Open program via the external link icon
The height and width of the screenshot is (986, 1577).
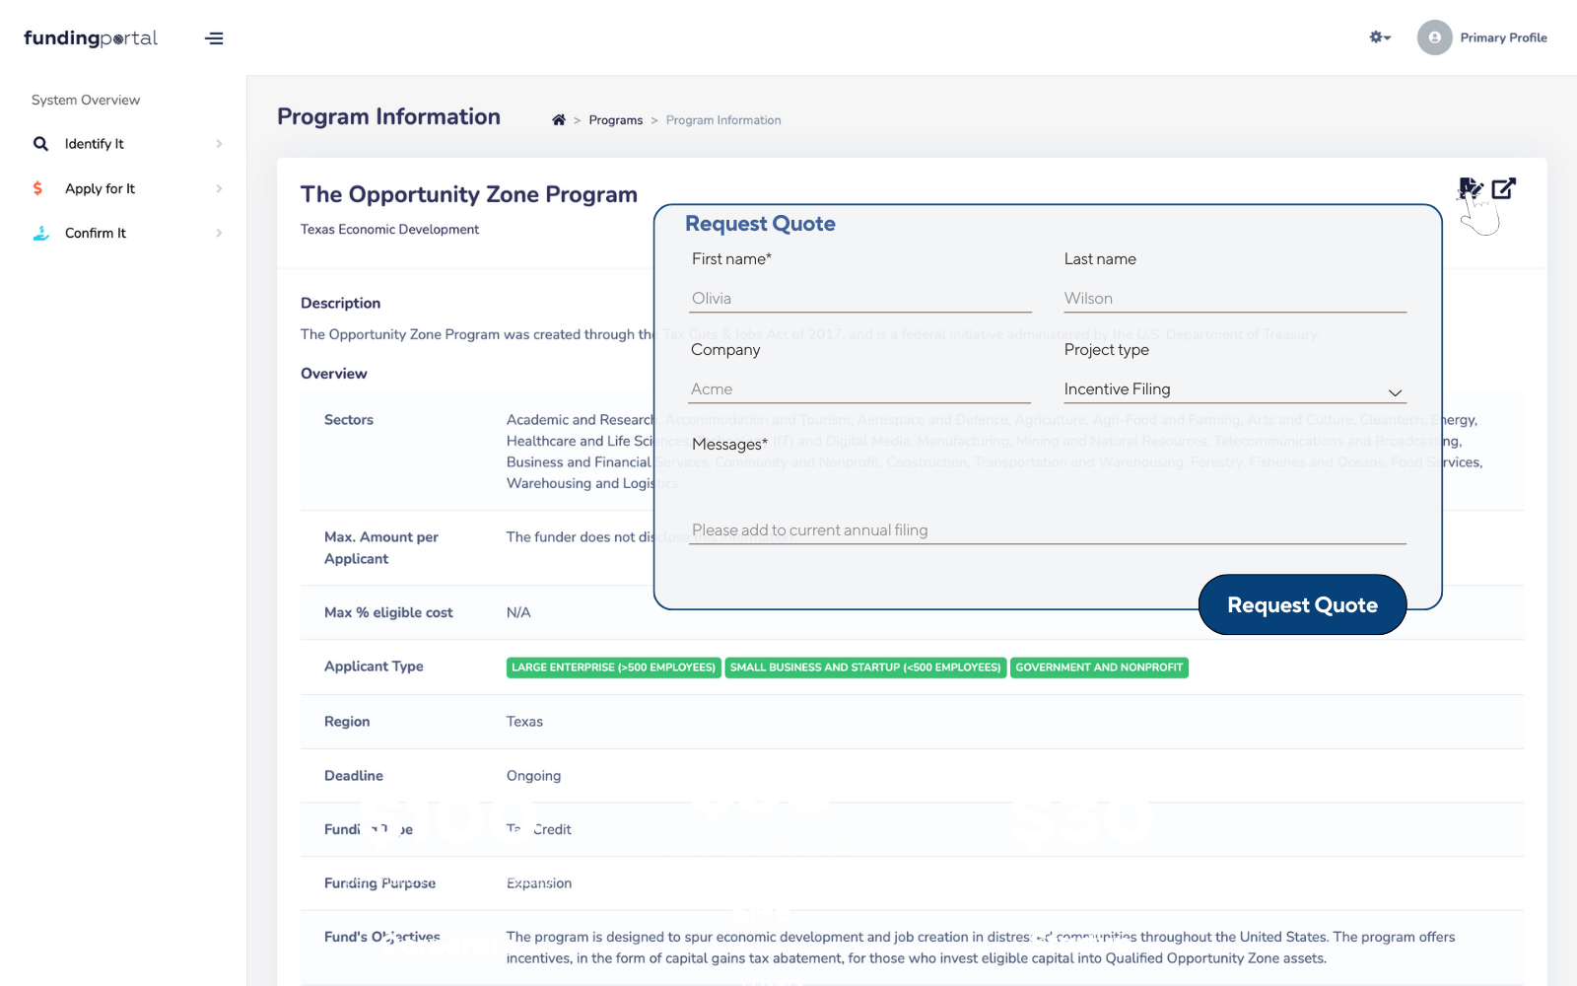click(x=1503, y=187)
